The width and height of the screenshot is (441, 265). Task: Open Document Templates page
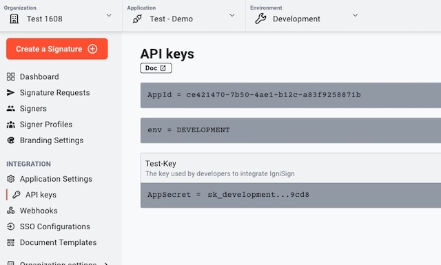click(58, 242)
